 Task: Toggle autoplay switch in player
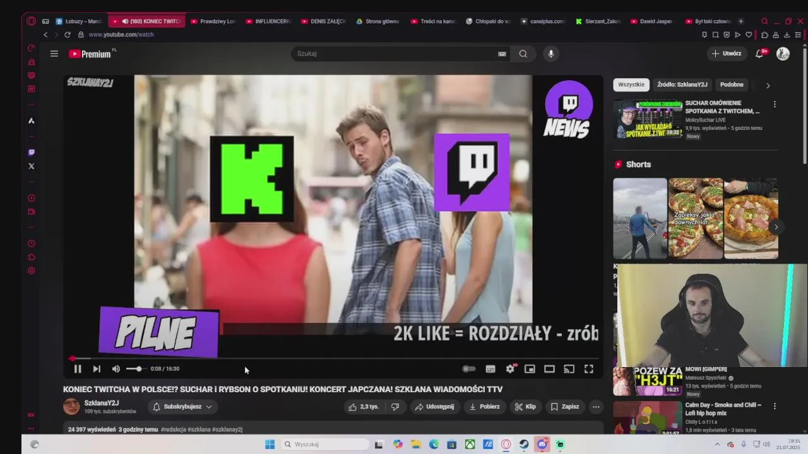[469, 369]
